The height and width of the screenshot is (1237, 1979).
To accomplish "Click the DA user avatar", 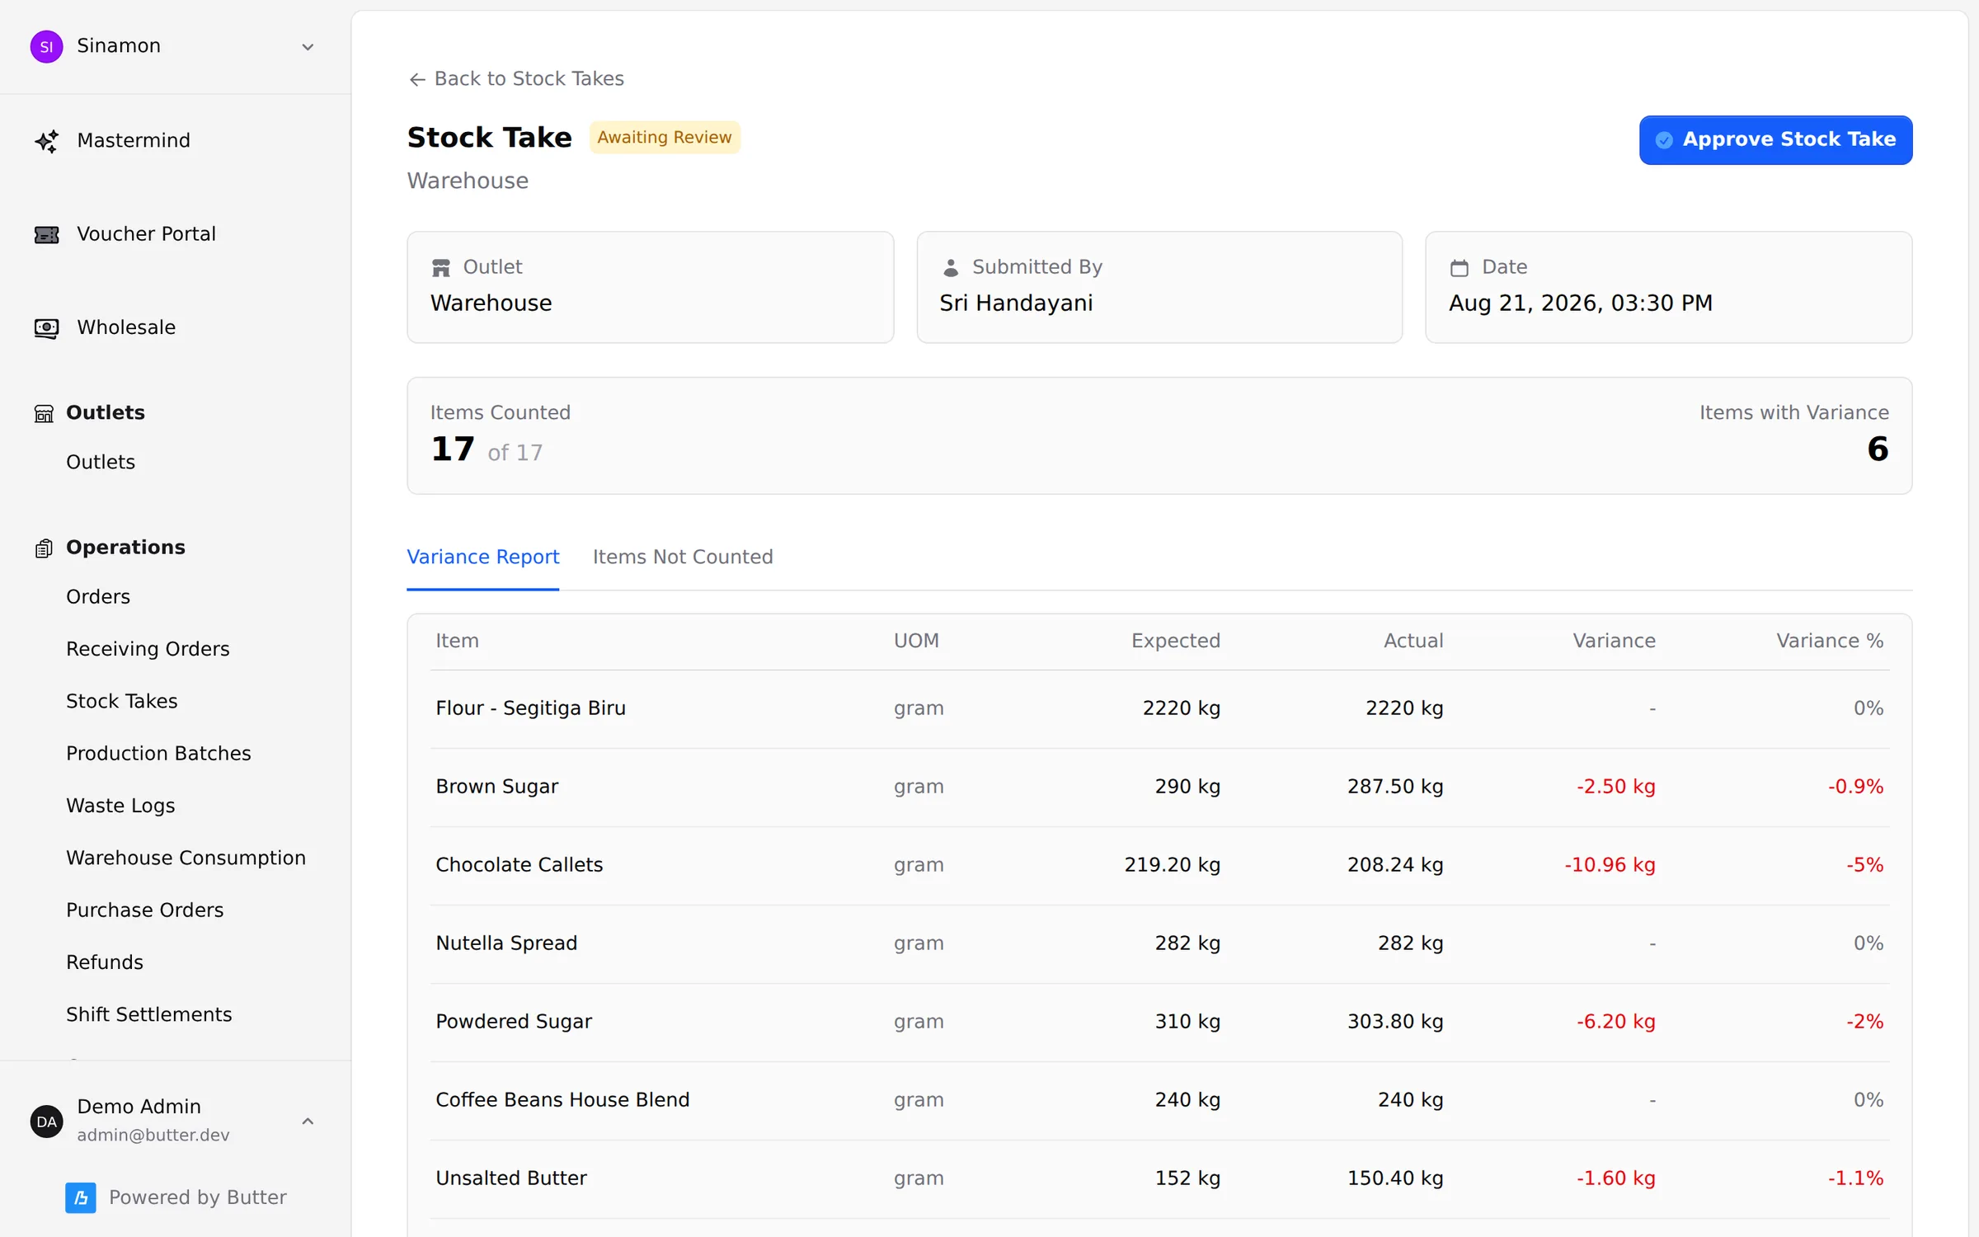I will 46,1122.
